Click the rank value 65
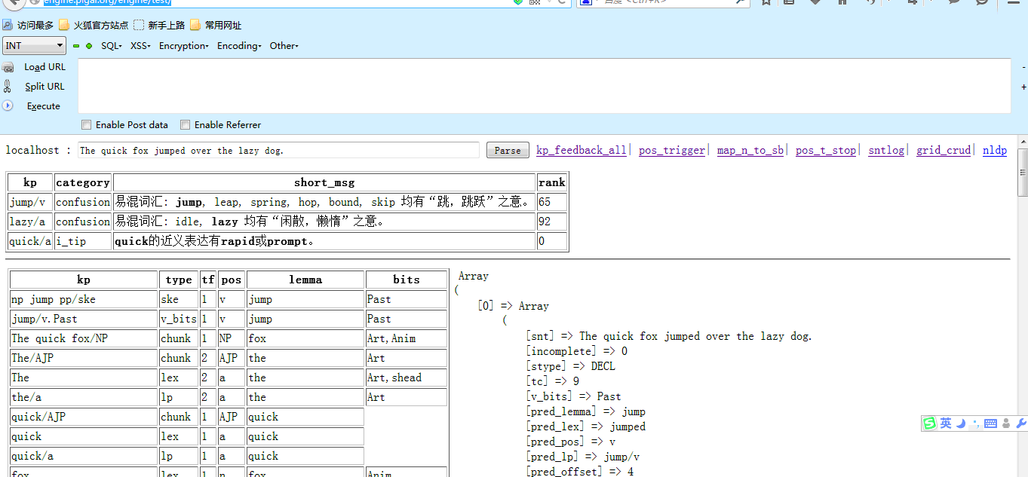The image size is (1028, 477). click(x=551, y=202)
